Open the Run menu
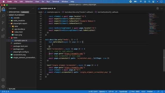 (48, 2)
